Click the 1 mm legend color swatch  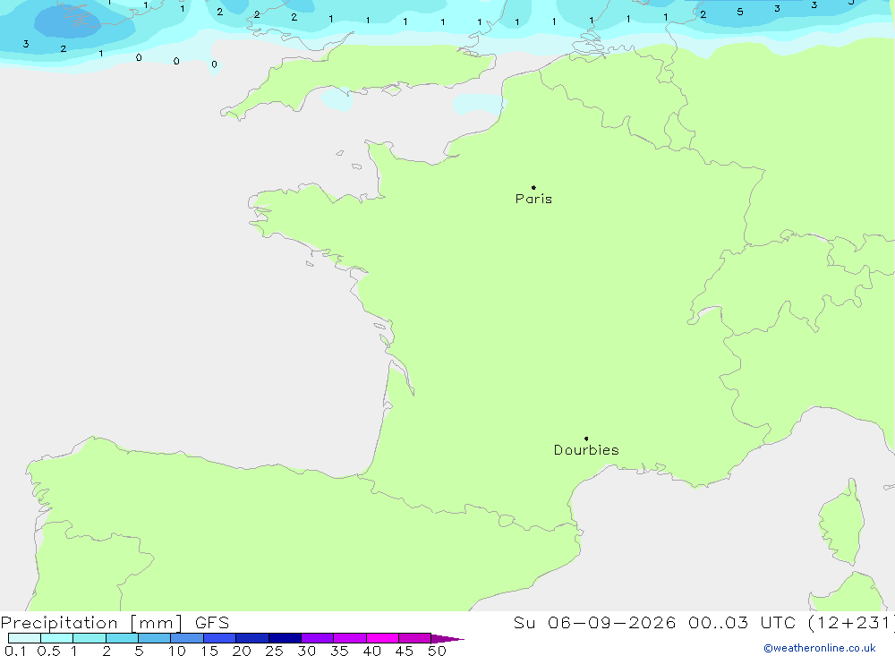pyautogui.click(x=89, y=638)
